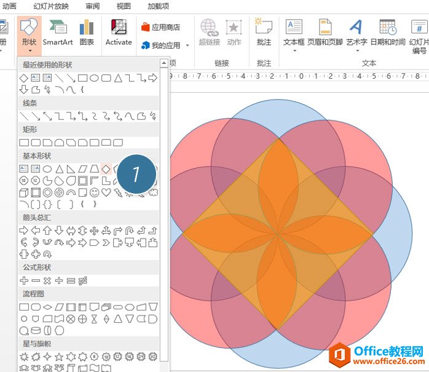The image size is (429, 372).
Task: Select the ellipse in 最近使用的形状
Action: click(95, 78)
